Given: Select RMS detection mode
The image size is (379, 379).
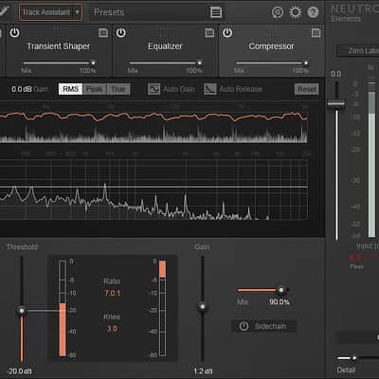Looking at the screenshot, I should click(x=70, y=89).
